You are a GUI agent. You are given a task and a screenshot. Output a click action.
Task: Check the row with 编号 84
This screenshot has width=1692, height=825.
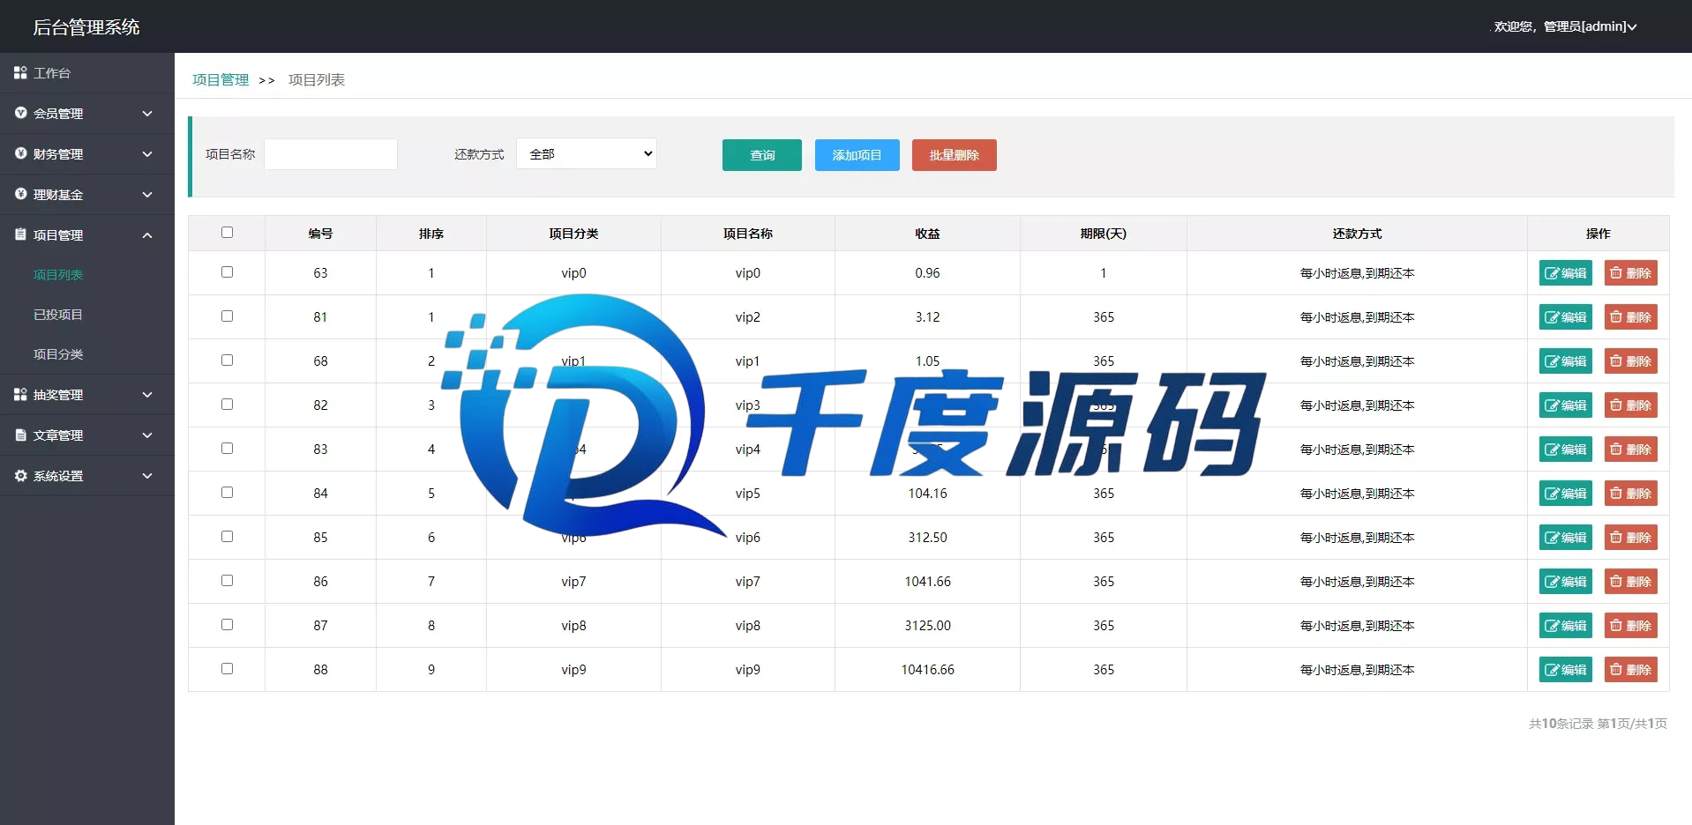click(x=227, y=493)
